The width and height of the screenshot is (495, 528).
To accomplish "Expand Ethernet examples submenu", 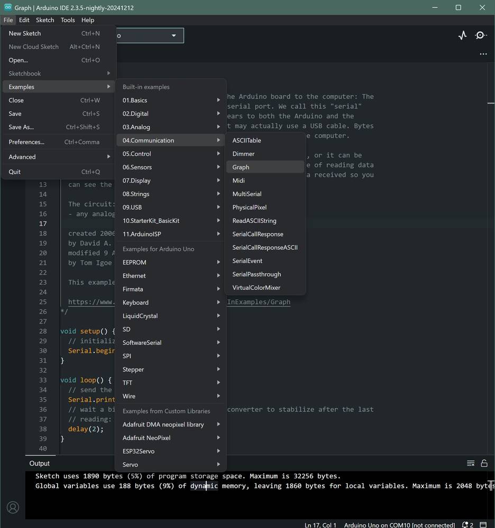I will pyautogui.click(x=171, y=276).
